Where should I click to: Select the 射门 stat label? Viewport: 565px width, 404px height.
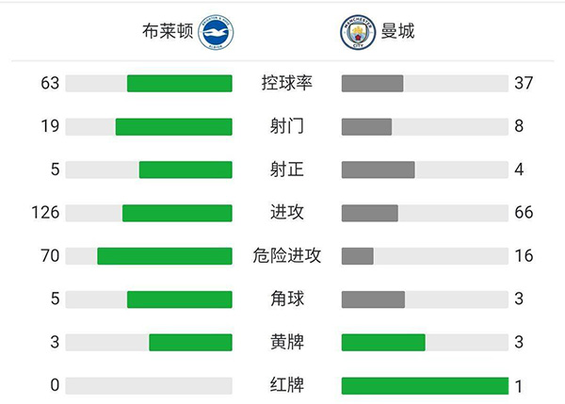tap(286, 126)
